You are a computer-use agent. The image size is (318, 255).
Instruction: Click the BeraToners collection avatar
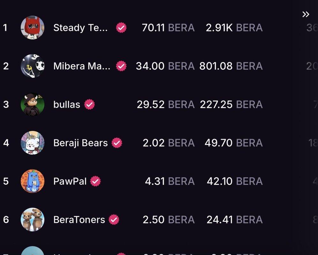tap(33, 220)
